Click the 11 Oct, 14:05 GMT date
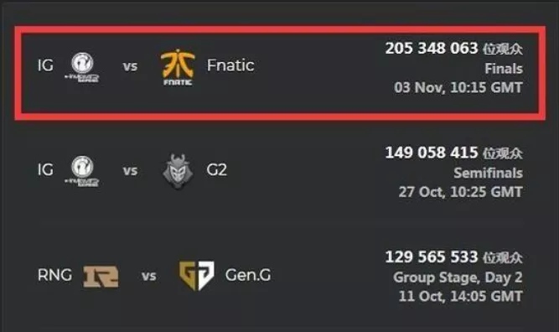The image size is (559, 332). 461,296
